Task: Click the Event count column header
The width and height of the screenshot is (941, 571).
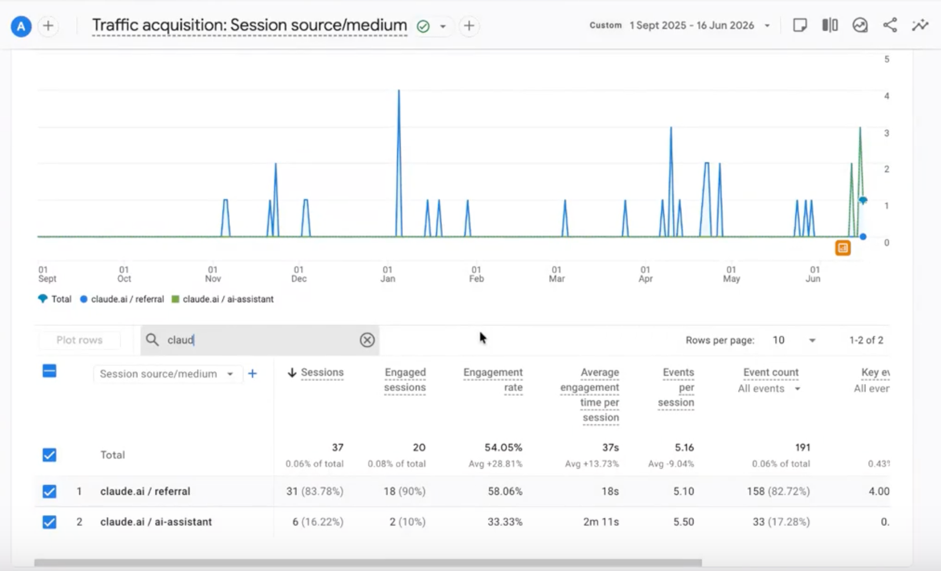Action: pos(770,373)
